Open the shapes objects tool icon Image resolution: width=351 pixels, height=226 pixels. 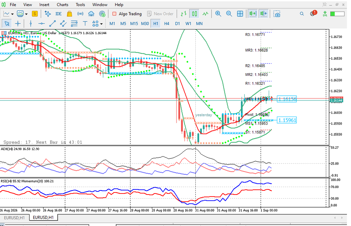(x=95, y=24)
